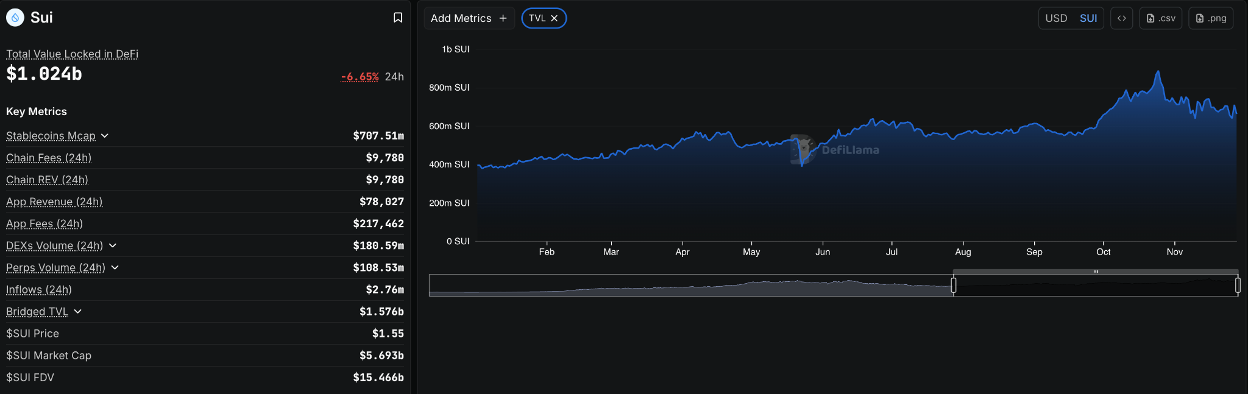
Task: Click the left handle of range slider
Action: 954,285
